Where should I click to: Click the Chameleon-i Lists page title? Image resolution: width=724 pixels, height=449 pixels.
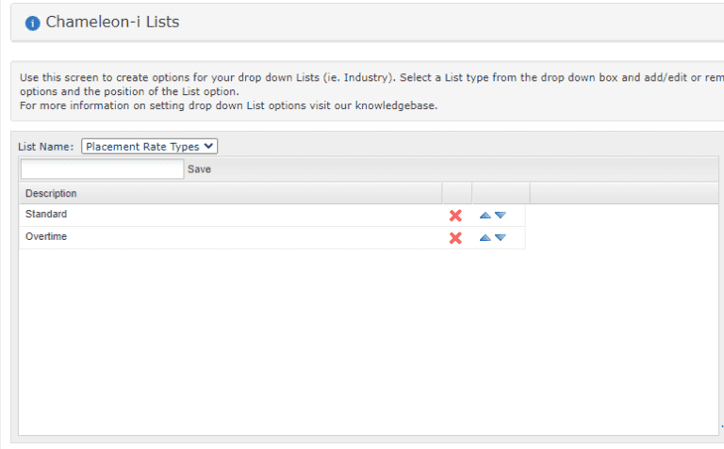112,23
